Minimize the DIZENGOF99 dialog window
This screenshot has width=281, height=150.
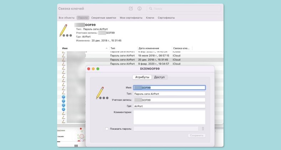[93, 69]
